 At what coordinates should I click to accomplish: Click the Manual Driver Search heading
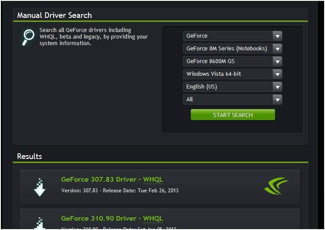point(54,15)
